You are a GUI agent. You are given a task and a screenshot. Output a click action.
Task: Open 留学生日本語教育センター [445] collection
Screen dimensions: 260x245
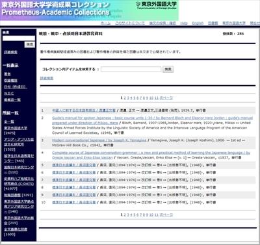tap(19, 158)
